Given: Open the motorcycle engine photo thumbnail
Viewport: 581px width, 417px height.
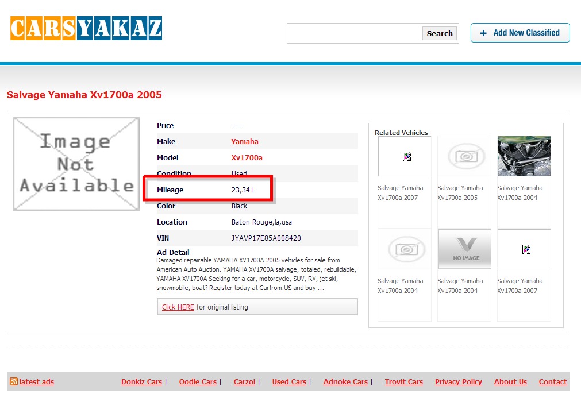Looking at the screenshot, I should tap(524, 156).
